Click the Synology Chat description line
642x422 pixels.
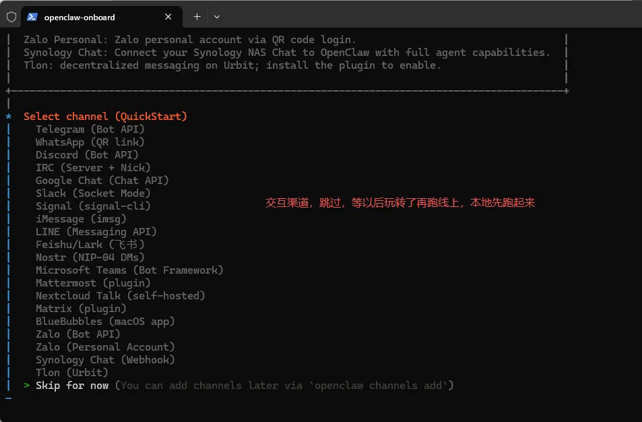287,53
